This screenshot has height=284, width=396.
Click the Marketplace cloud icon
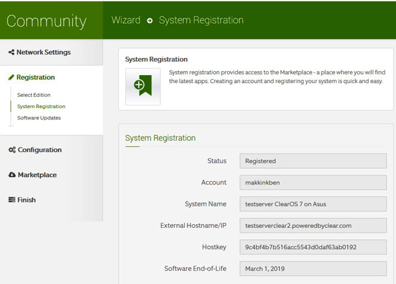pos(12,175)
